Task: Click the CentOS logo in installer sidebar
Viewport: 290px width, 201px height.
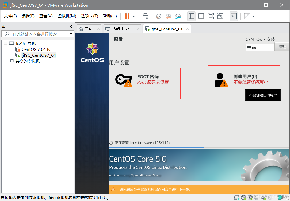Action: [92, 53]
